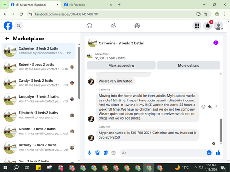React to Catherine's message with emoji icon
This screenshot has width=230, height=172.
point(203,107)
